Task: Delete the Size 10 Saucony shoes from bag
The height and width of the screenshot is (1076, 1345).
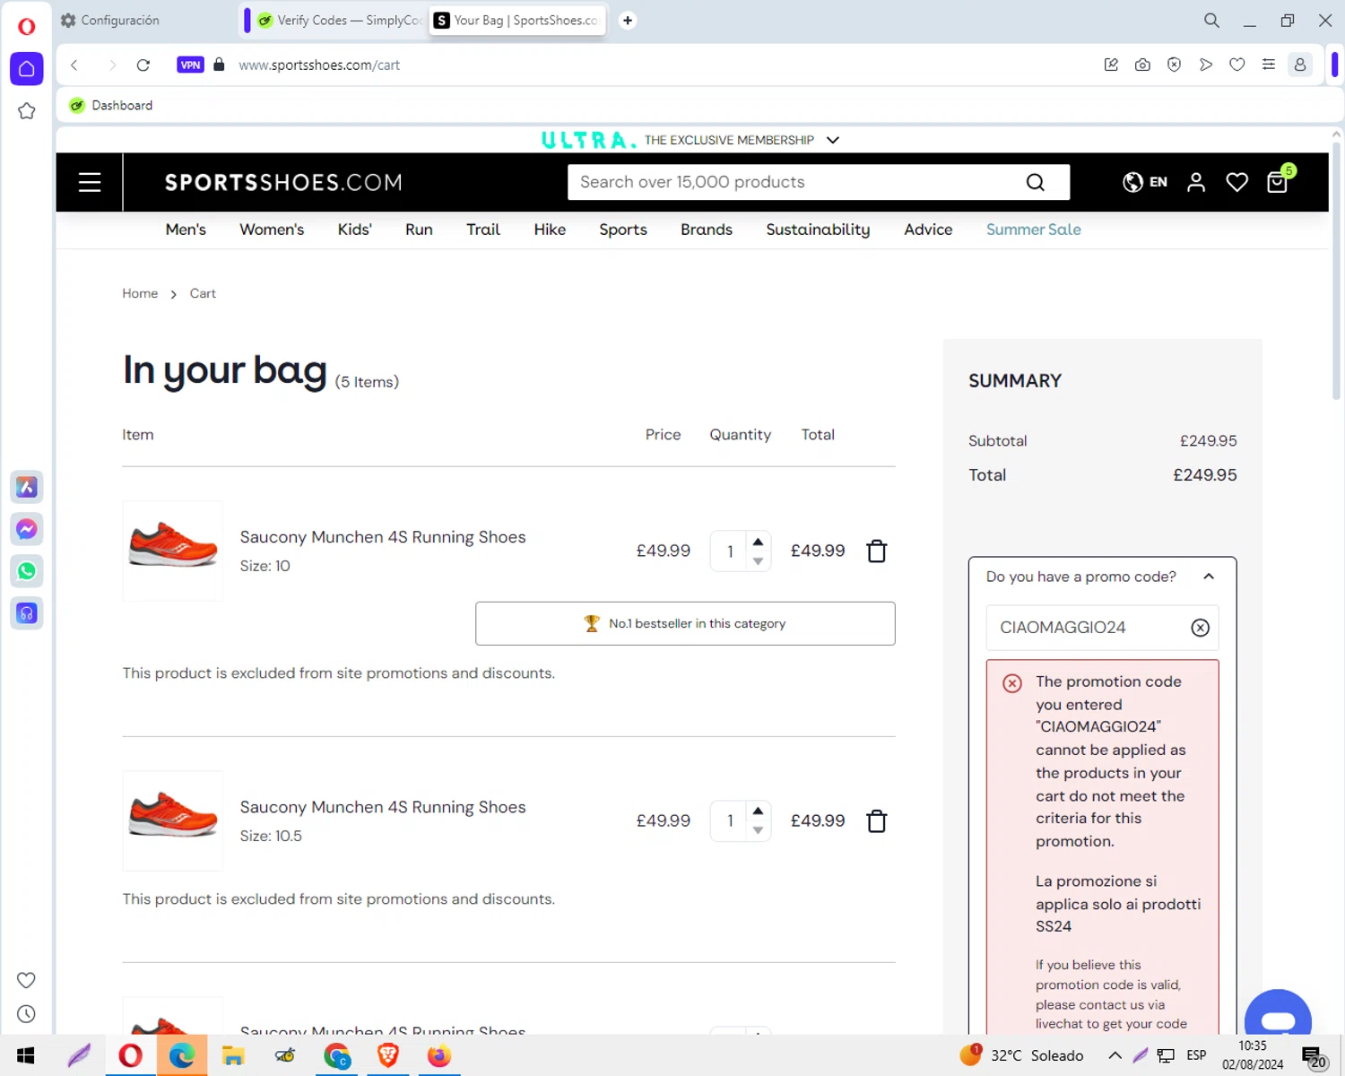Action: pos(877,551)
